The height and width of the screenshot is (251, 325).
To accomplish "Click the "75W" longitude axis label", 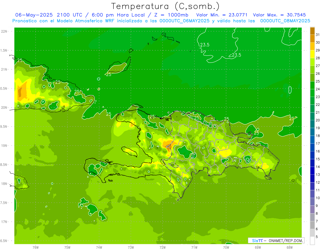I will pyautogui.click(x=67, y=247).
